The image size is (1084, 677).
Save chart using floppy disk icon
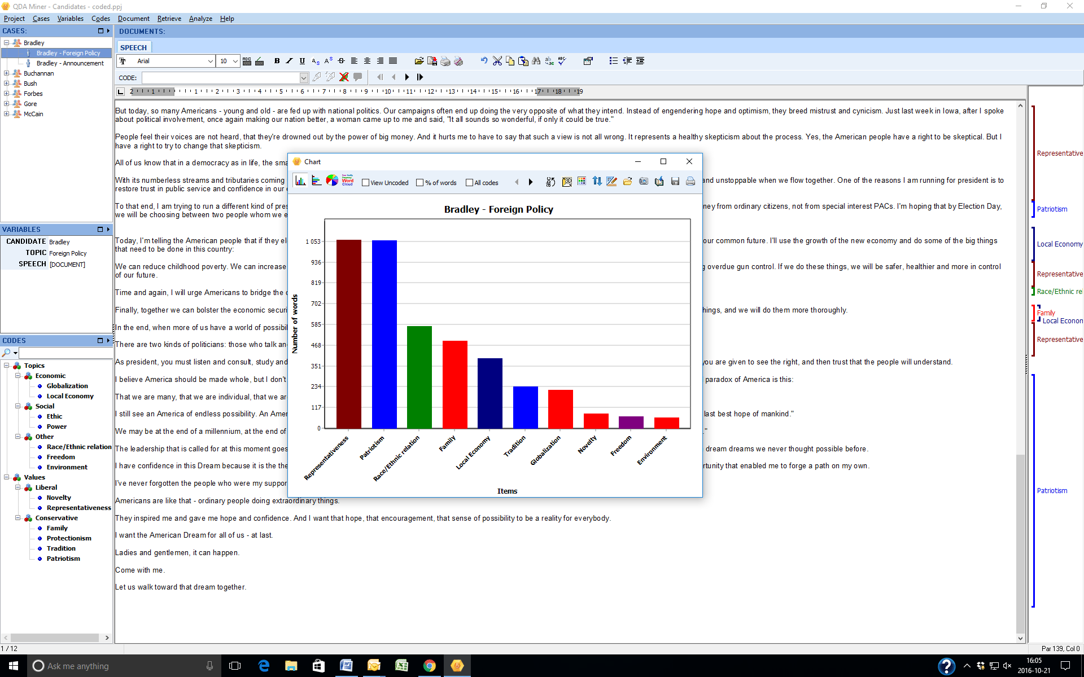tap(675, 182)
